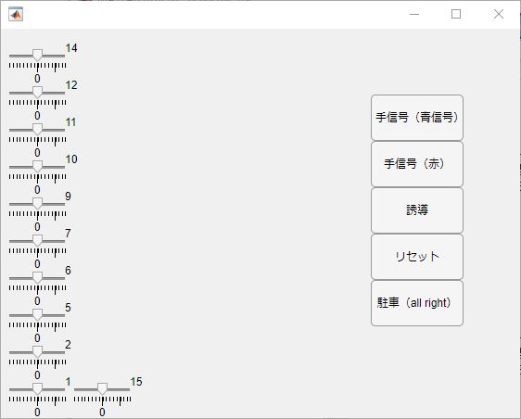Image resolution: width=521 pixels, height=419 pixels.
Task: Click the thumb of slider 10
Action: [38, 167]
